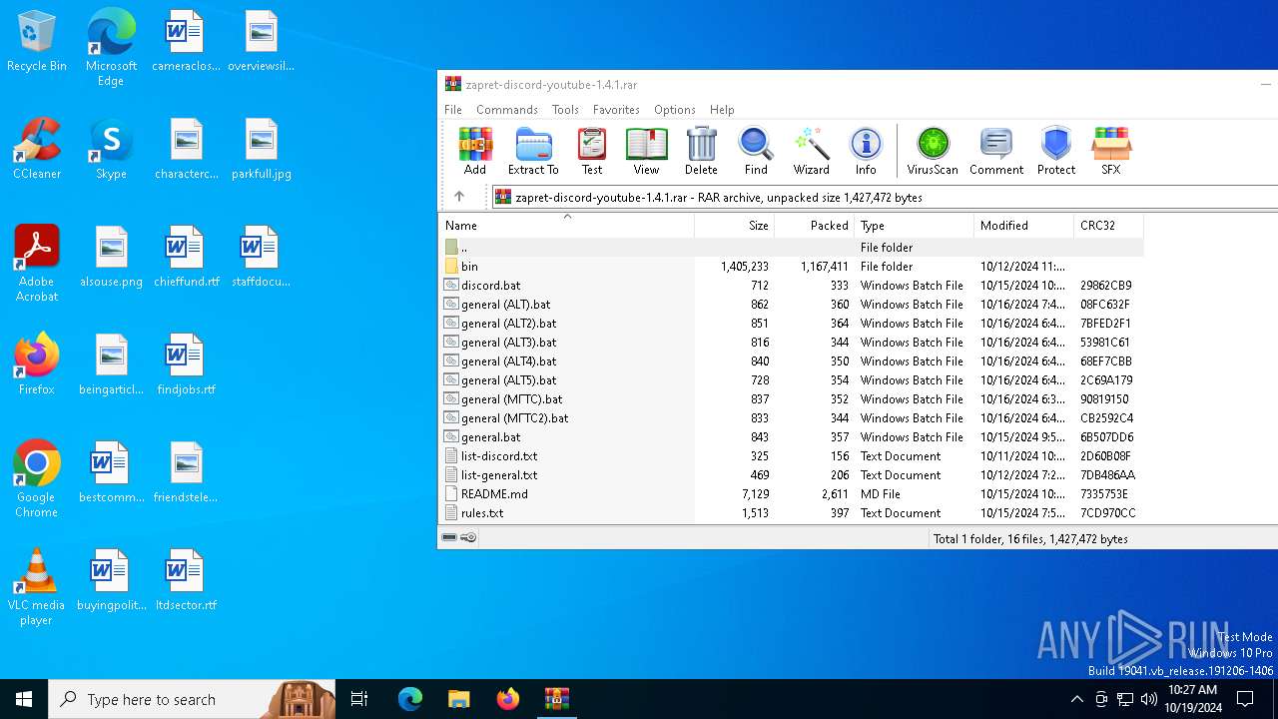The width and height of the screenshot is (1278, 719).
Task: Open the Help menu
Action: tap(722, 110)
